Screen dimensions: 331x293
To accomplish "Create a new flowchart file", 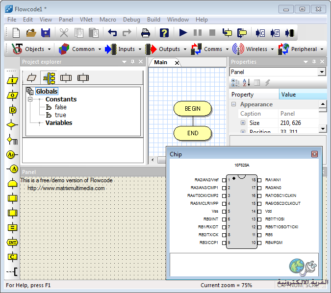I will point(16,33).
